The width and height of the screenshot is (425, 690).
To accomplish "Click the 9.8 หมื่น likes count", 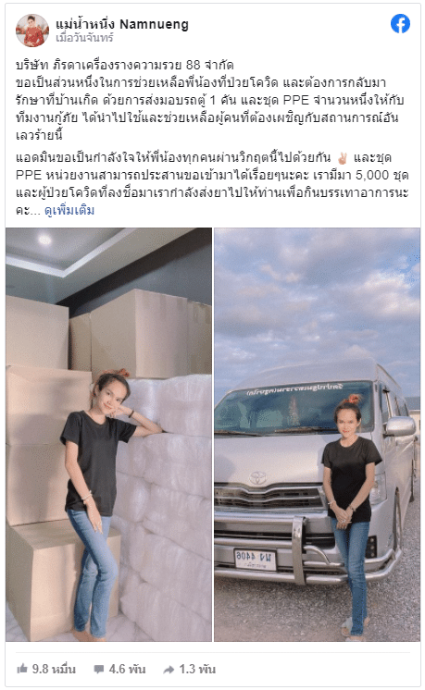I will (54, 670).
